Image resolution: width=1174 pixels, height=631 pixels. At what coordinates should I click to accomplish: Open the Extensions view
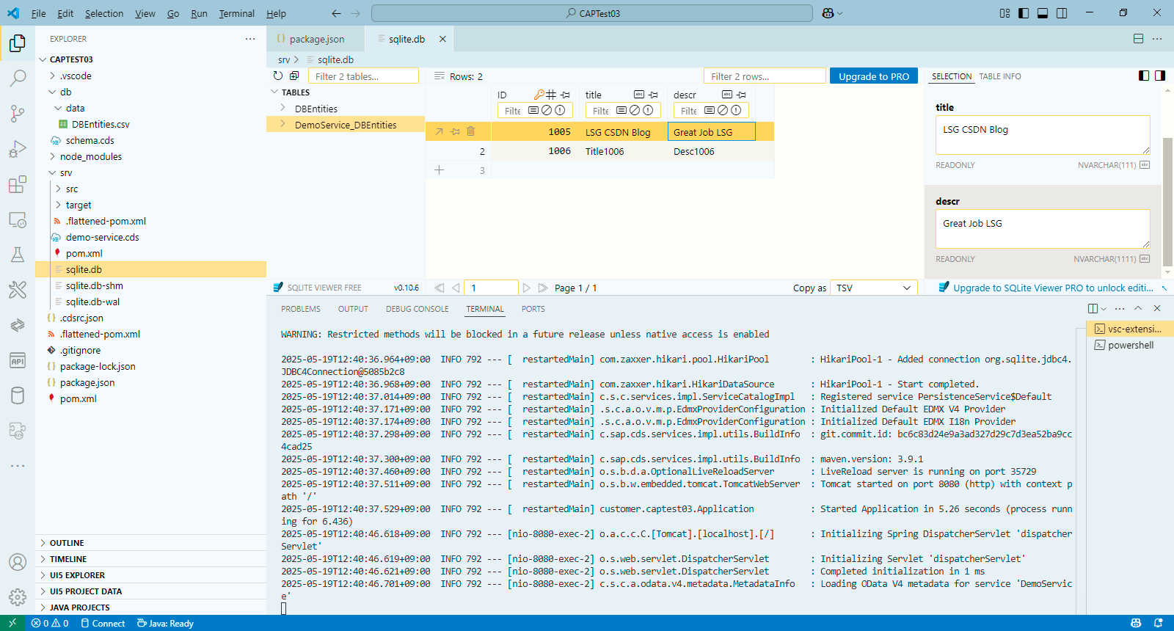point(18,184)
